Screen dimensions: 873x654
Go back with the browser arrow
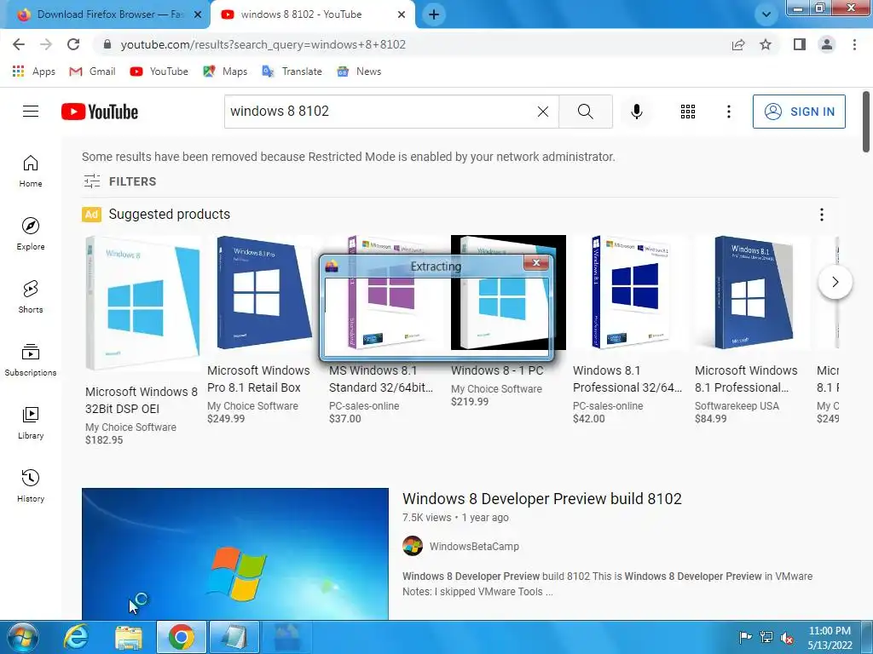(x=19, y=44)
